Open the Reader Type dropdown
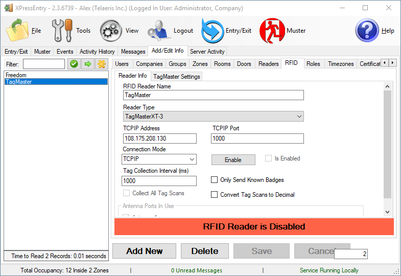The image size is (401, 276). (214, 117)
